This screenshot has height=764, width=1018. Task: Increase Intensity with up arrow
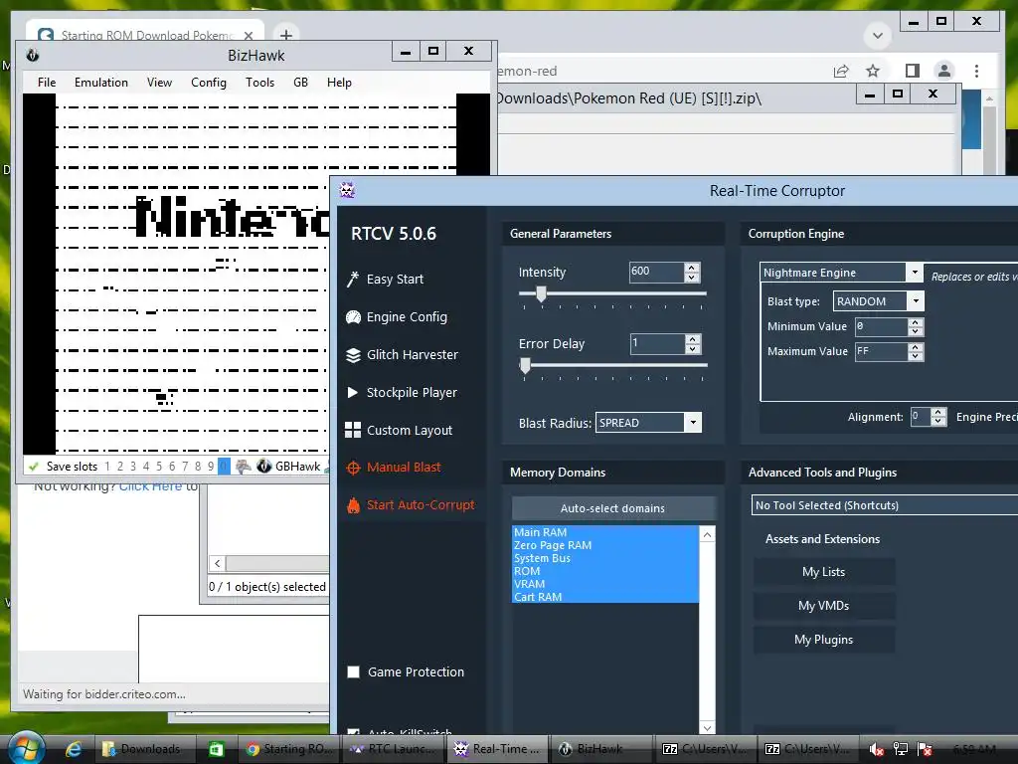click(692, 267)
